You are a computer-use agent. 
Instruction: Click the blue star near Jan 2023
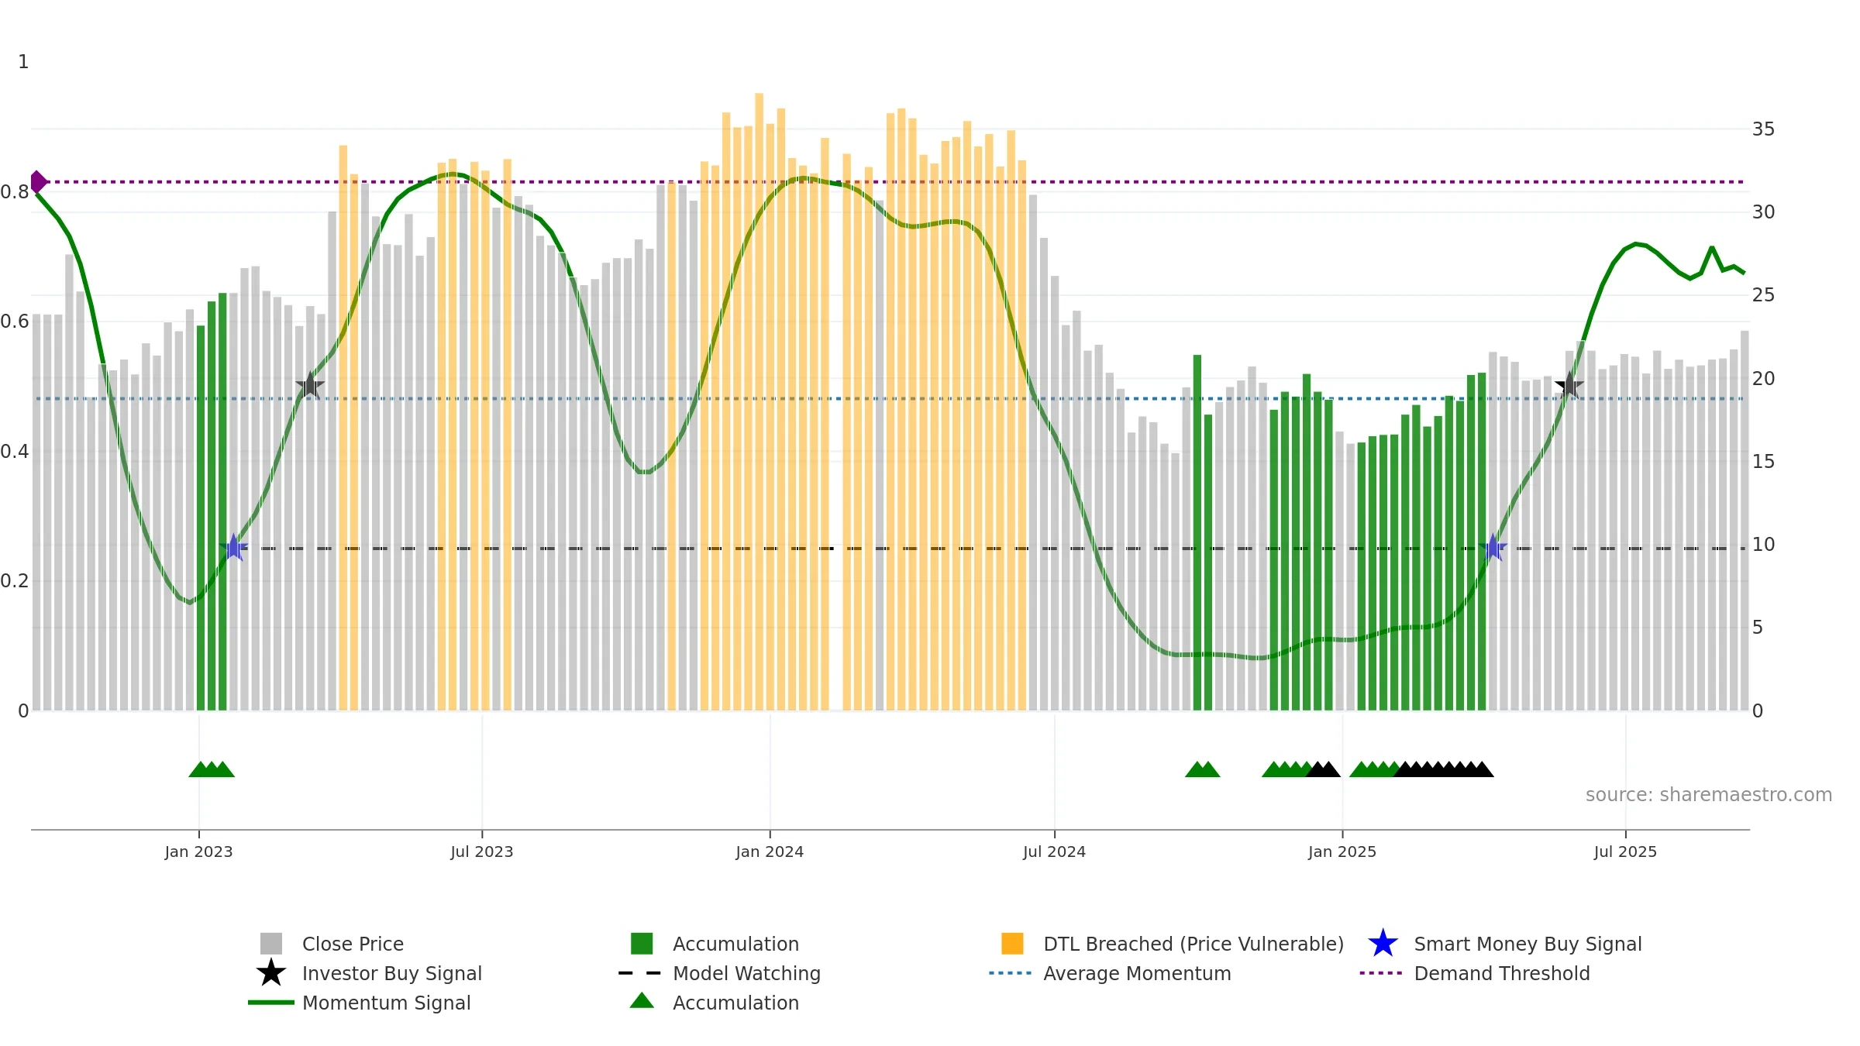point(233,548)
